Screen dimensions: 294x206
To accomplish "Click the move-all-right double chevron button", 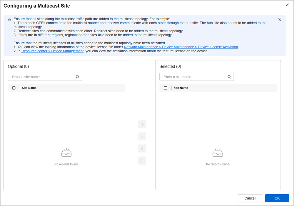I will pos(142,124).
